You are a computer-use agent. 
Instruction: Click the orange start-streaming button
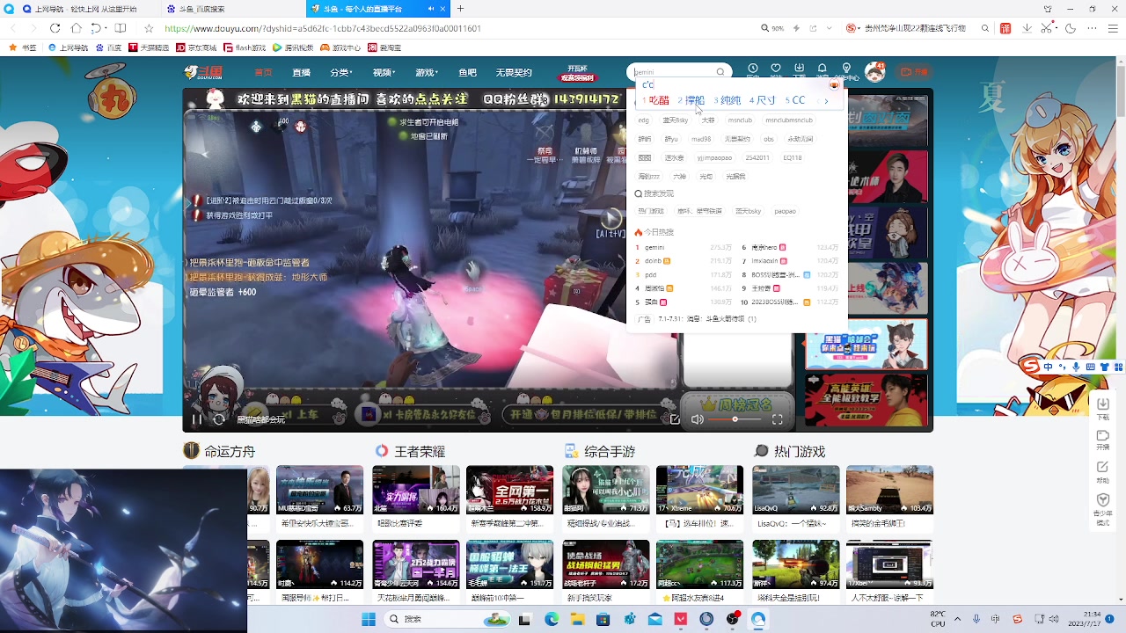pyautogui.click(x=914, y=72)
